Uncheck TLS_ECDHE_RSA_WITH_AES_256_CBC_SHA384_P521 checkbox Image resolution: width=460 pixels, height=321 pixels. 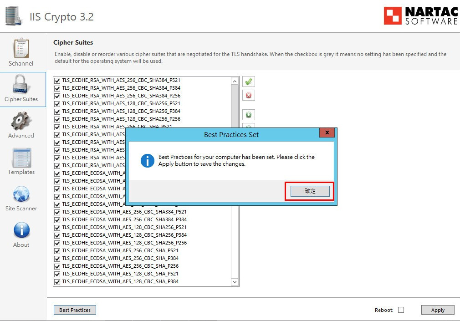coord(57,81)
